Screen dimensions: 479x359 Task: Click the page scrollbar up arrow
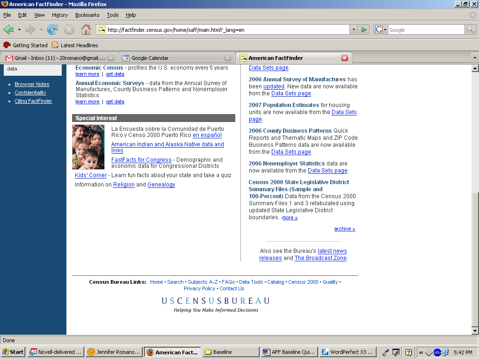[475, 68]
